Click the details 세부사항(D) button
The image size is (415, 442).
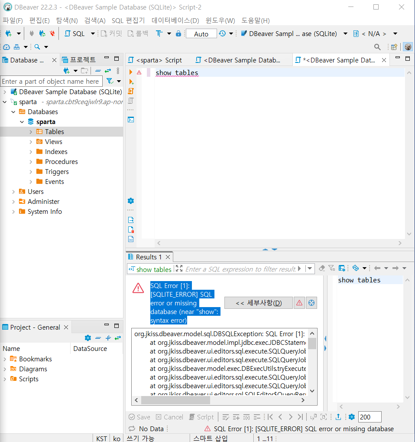tap(259, 303)
